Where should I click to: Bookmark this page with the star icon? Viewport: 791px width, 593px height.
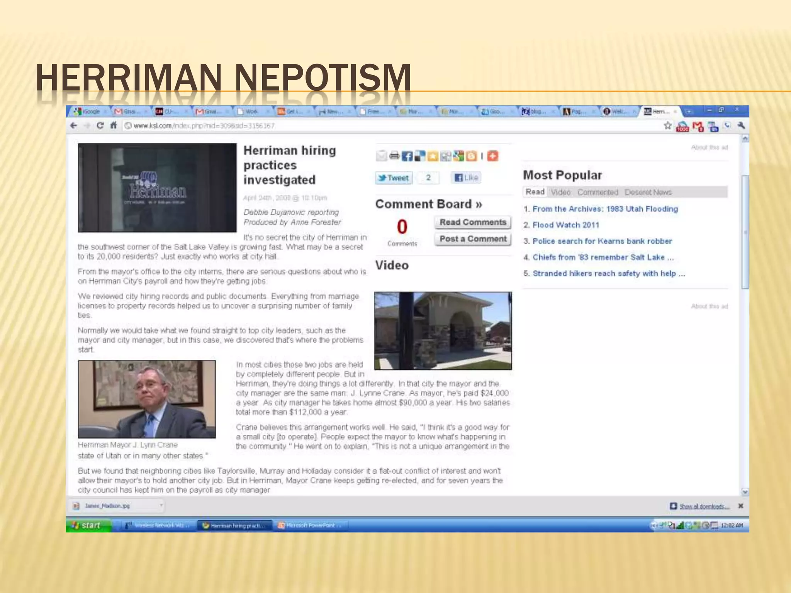[668, 125]
